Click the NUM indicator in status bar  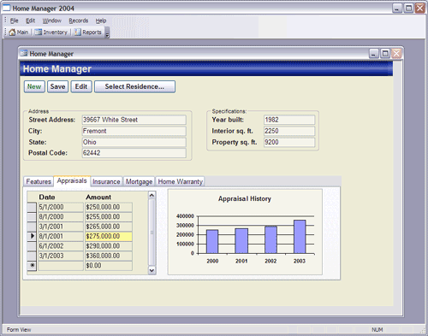[x=377, y=330]
